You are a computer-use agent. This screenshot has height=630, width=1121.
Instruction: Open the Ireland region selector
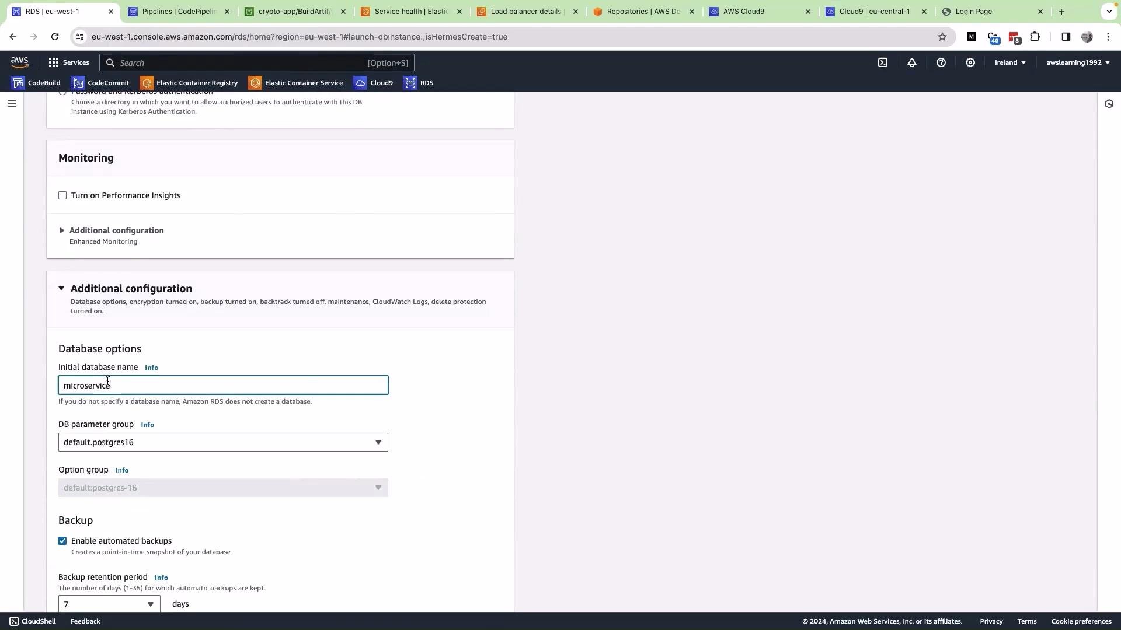pos(1010,62)
